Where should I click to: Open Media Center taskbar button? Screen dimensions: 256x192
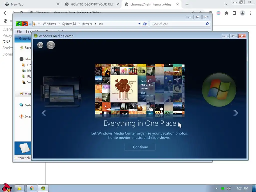point(43,188)
